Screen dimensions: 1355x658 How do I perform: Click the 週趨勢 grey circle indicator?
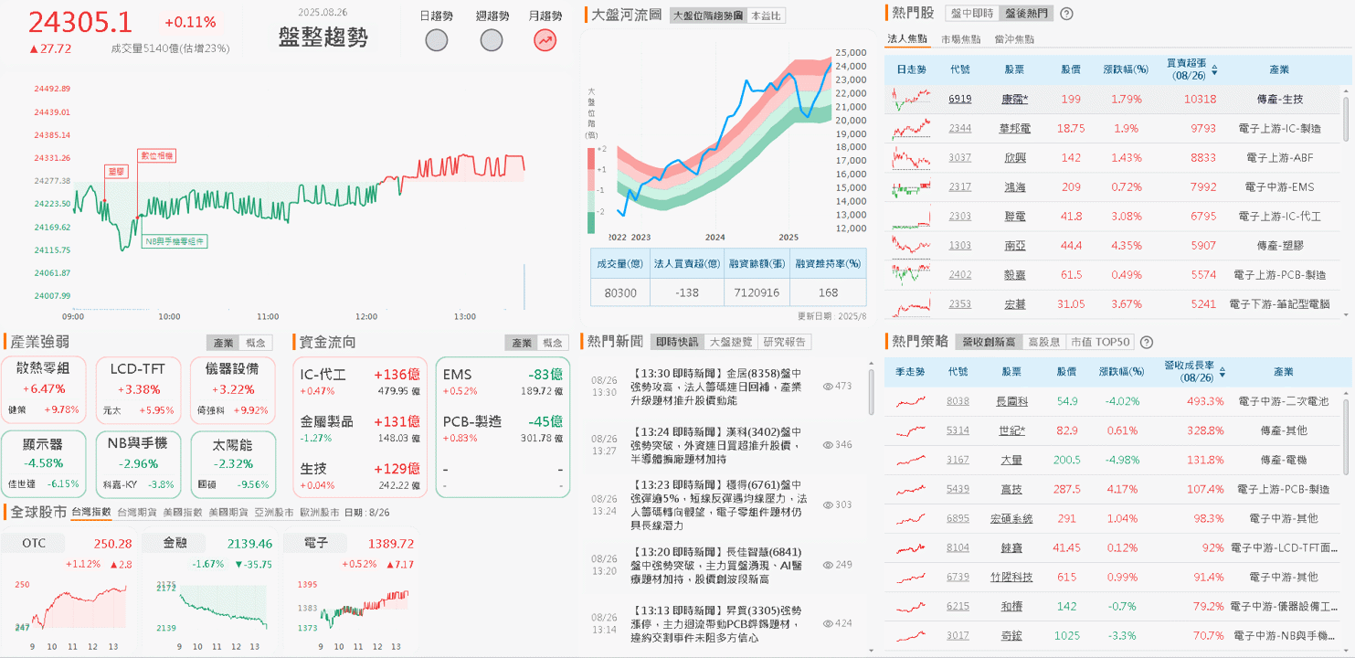[x=492, y=39]
